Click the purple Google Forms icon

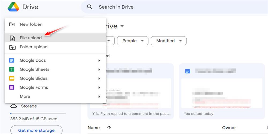(x=12, y=88)
